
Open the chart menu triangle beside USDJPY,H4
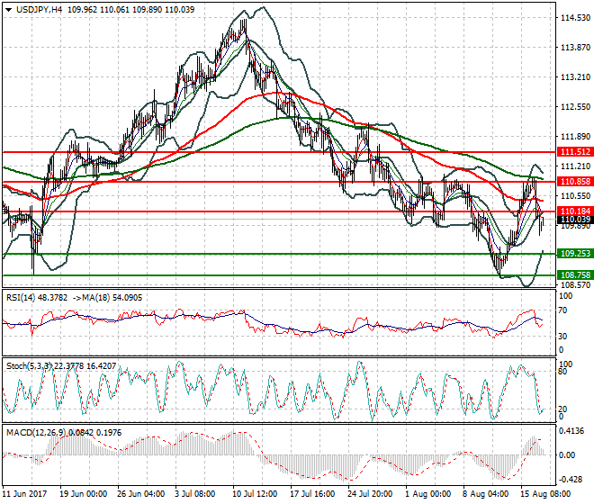9,10
